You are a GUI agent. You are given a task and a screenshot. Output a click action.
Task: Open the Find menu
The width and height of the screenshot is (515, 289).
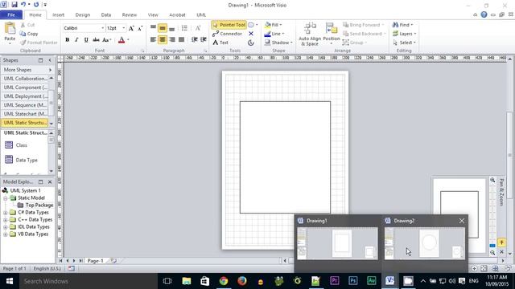(402, 25)
